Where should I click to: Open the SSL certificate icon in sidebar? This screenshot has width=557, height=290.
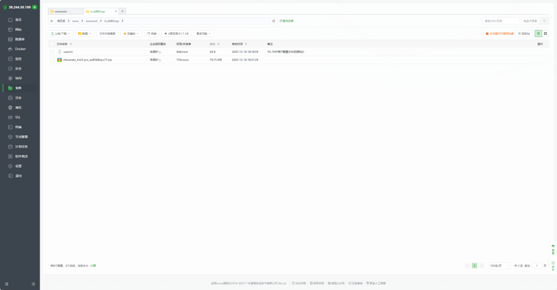point(10,118)
